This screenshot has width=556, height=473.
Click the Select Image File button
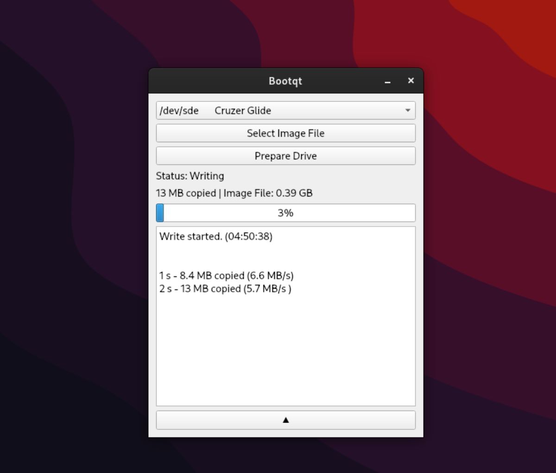click(x=285, y=133)
